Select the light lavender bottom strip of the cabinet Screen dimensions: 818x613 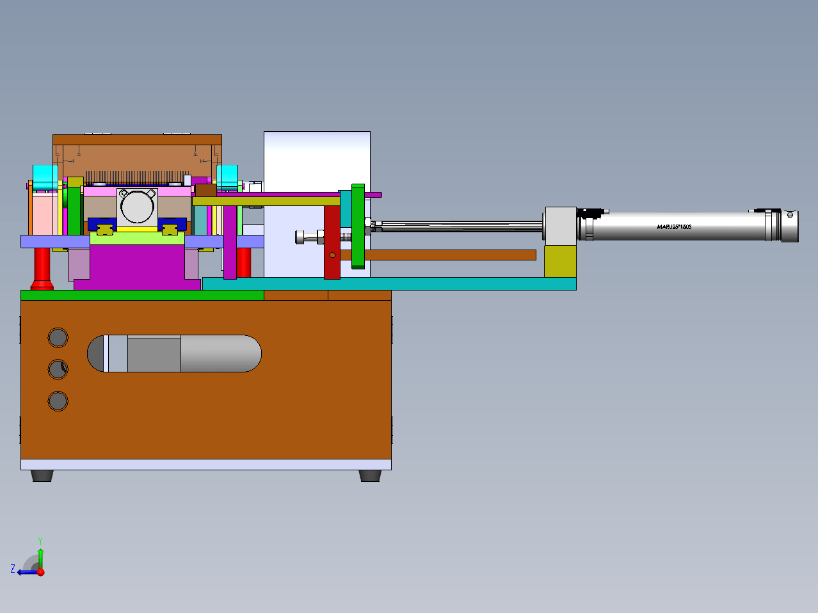[206, 465]
